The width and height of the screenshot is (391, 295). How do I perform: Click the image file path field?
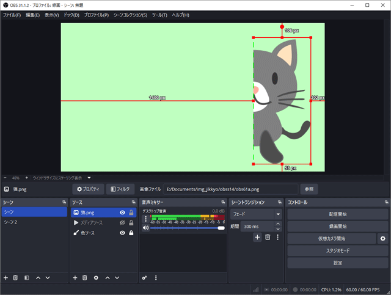230,189
